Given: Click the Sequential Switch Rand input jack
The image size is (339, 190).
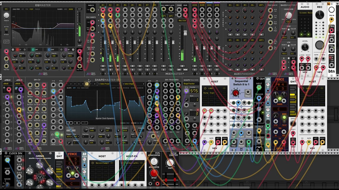Looking at the screenshot, I should pyautogui.click(x=241, y=133).
